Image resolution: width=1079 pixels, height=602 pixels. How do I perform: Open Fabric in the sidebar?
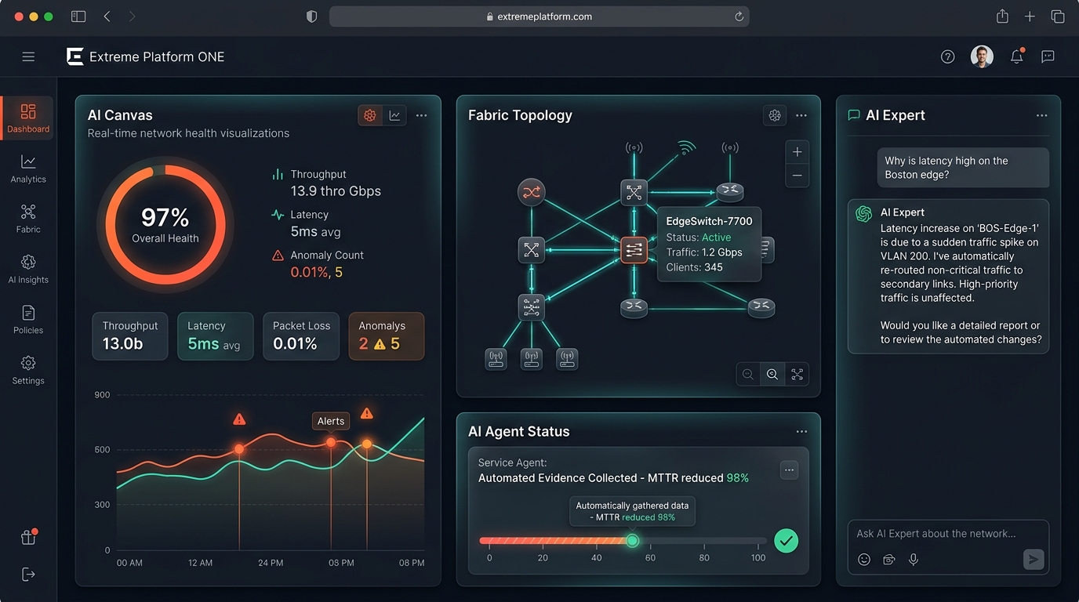[x=28, y=219]
